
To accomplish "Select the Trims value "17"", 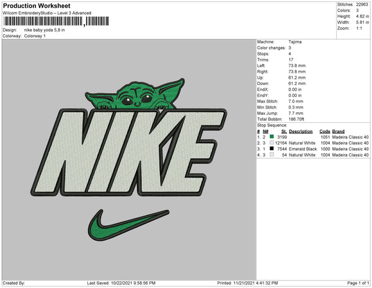I will (291, 60).
